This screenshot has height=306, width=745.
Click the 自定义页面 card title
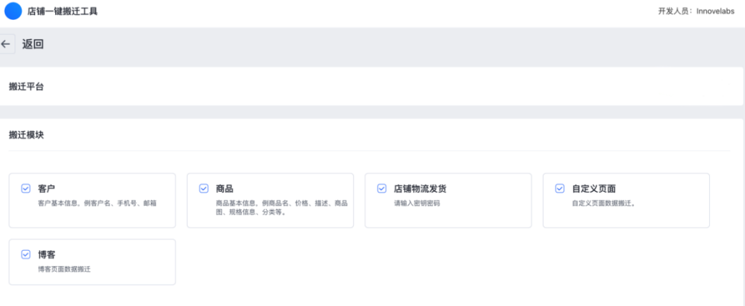pos(594,189)
